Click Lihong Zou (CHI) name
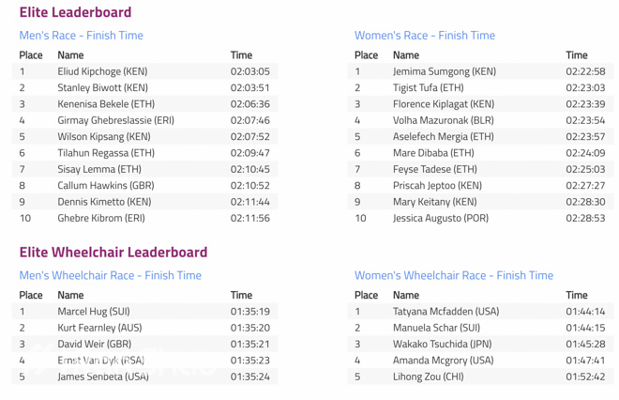This screenshot has width=619, height=400. (428, 377)
